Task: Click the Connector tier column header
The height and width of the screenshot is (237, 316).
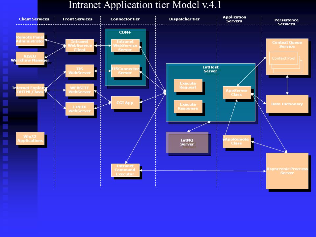Action: pyautogui.click(x=125, y=19)
